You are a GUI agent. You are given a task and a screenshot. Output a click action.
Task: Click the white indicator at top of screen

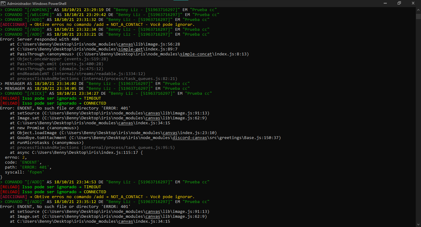pyautogui.click(x=181, y=1)
